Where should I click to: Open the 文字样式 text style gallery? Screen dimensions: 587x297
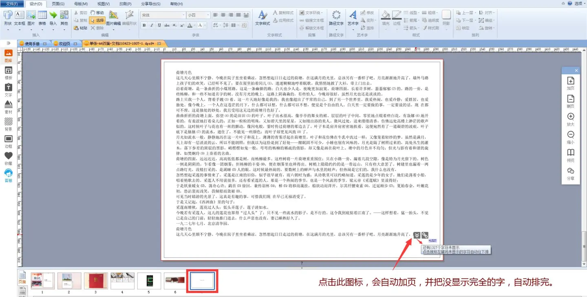tap(263, 18)
